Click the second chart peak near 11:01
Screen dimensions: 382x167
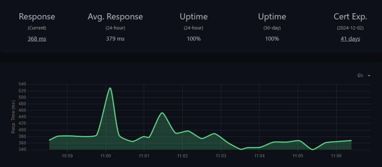click(x=162, y=113)
